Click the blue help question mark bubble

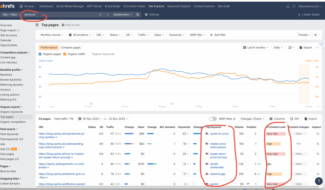pyautogui.click(x=319, y=181)
